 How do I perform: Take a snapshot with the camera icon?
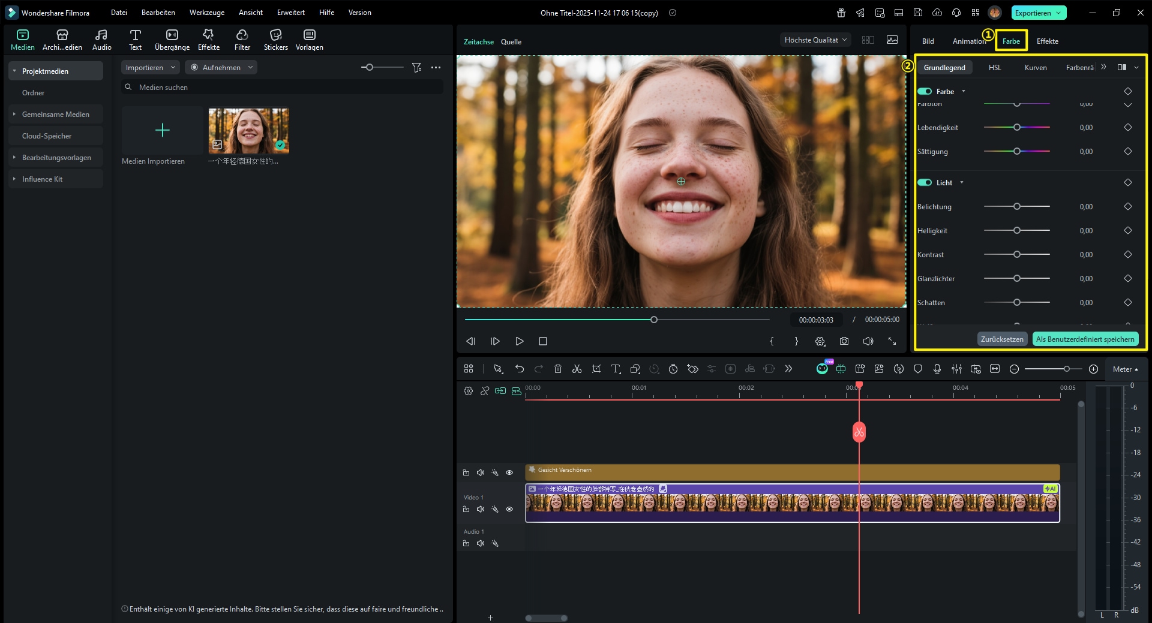[844, 341]
